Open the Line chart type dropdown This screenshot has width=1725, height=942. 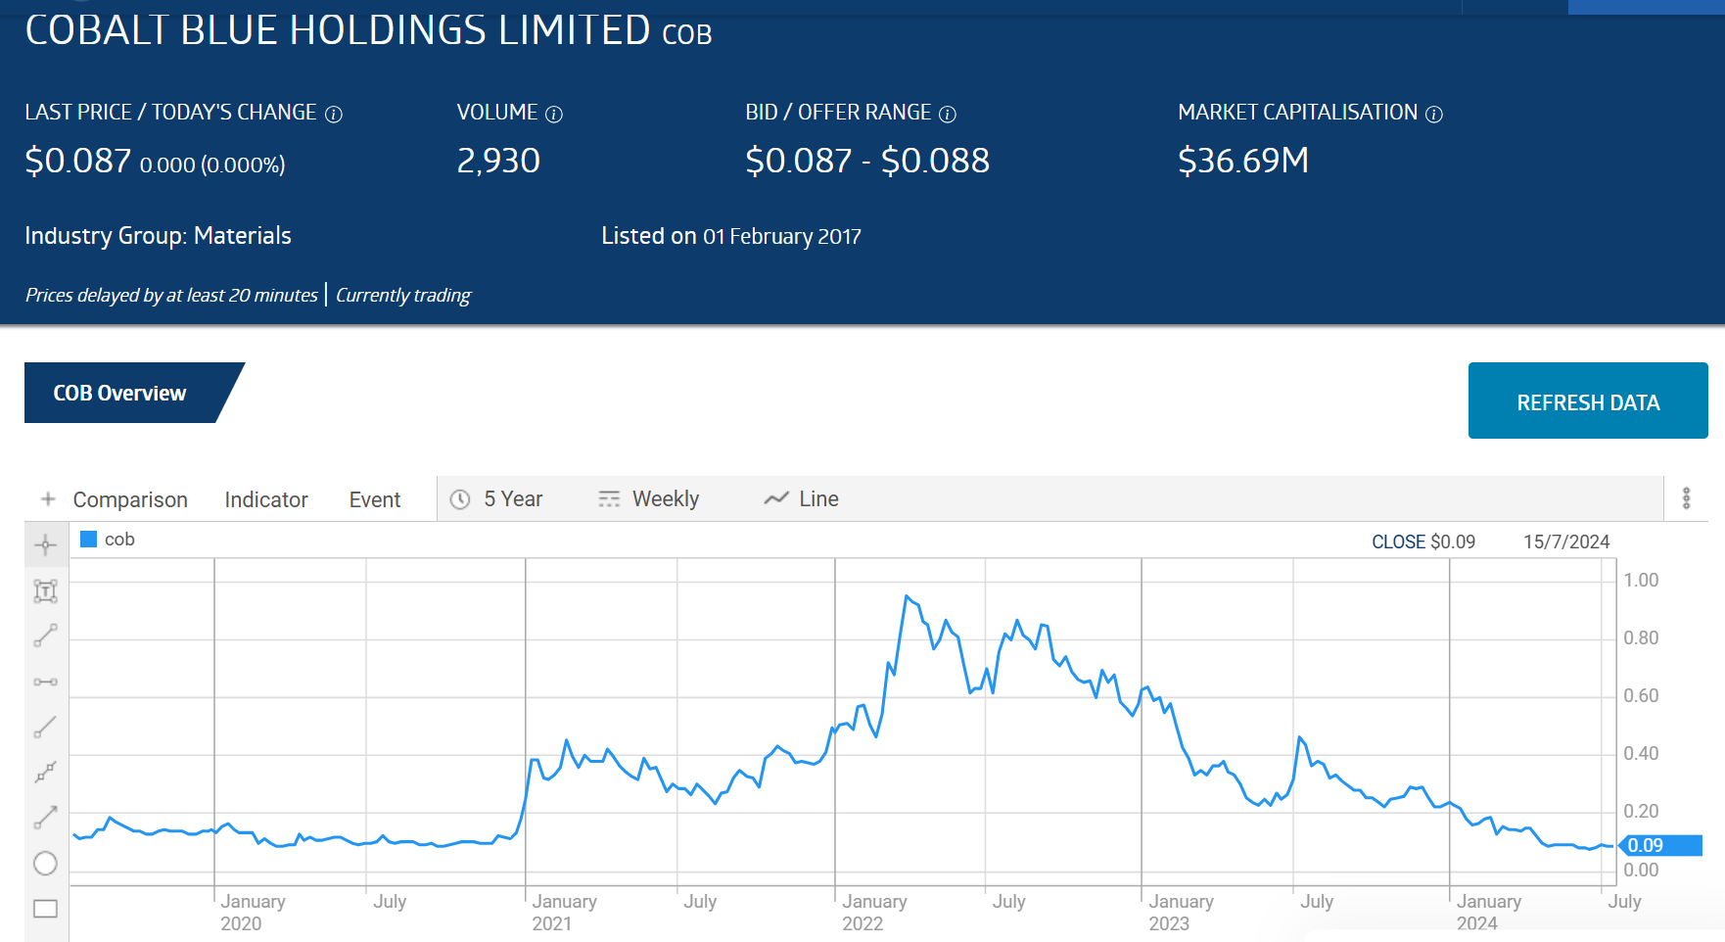coord(802,499)
